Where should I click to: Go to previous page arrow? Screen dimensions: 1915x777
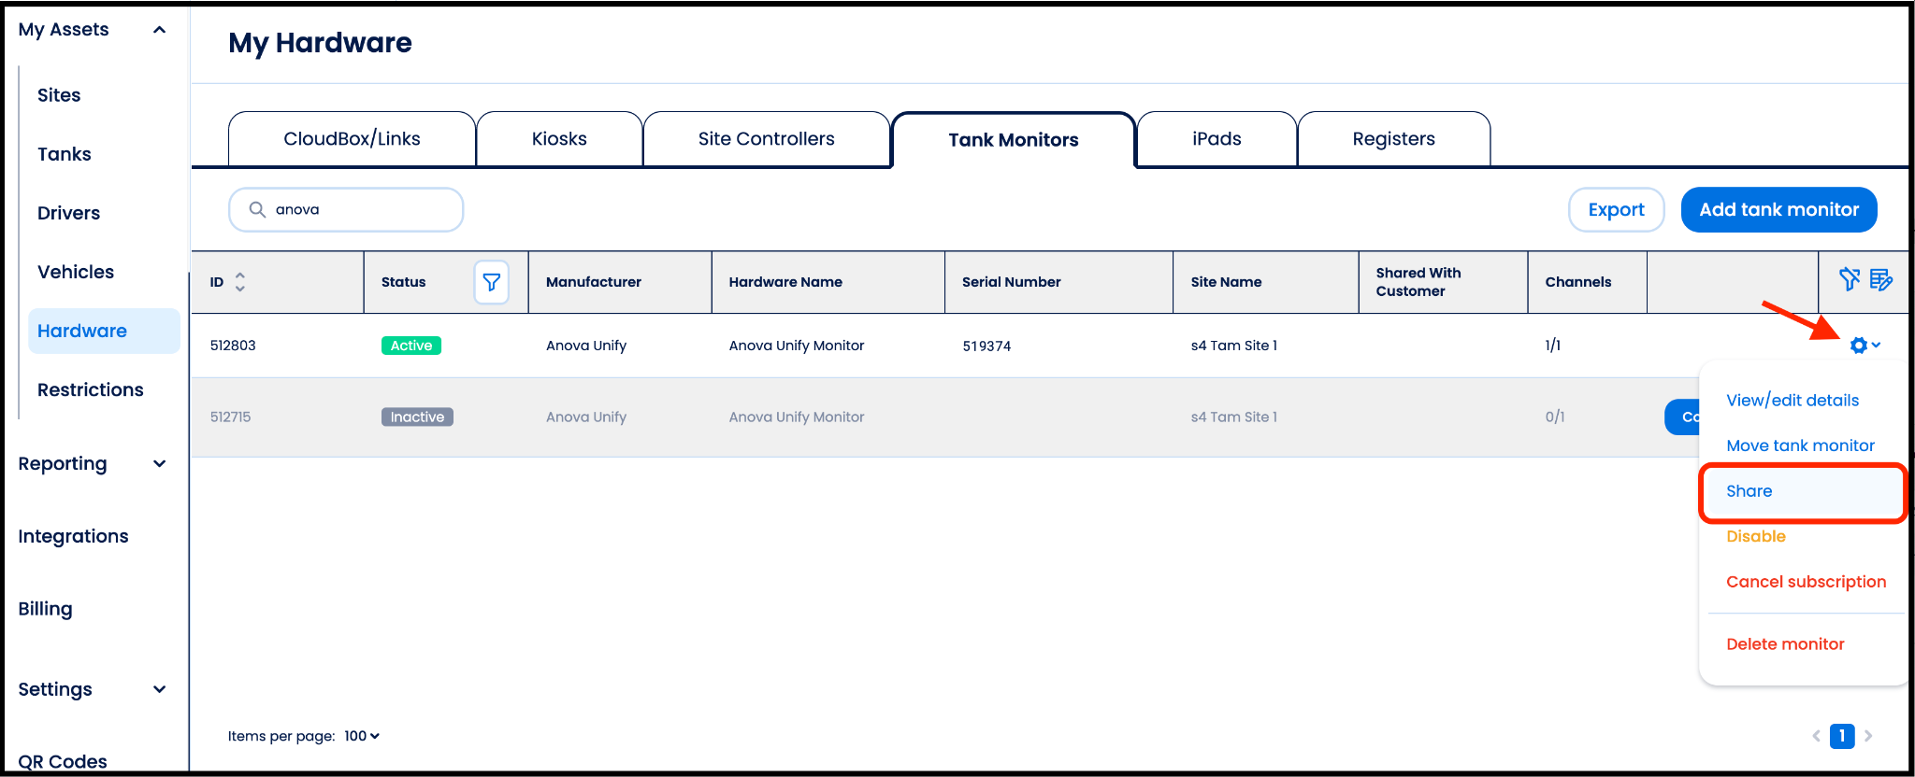point(1816,736)
